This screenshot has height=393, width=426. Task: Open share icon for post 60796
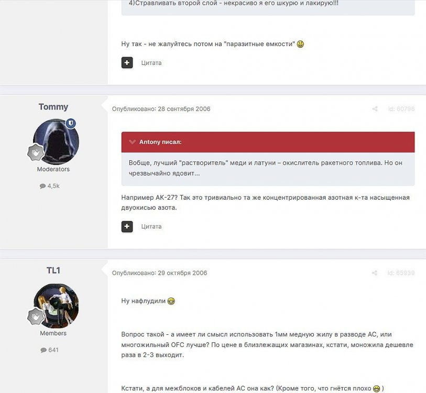pos(375,109)
